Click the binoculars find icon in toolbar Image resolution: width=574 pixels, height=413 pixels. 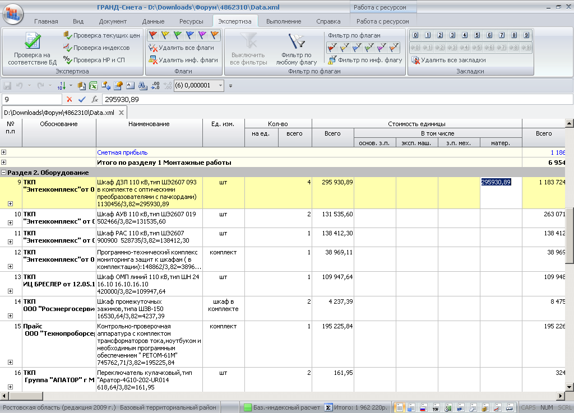tap(142, 86)
